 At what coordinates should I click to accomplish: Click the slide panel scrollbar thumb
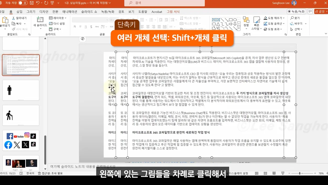[45, 150]
